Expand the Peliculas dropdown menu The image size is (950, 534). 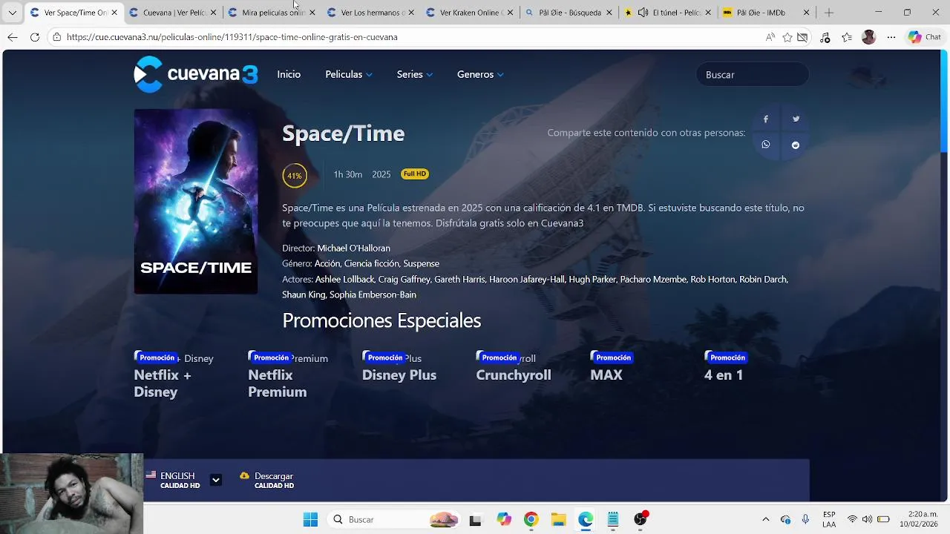[349, 74]
